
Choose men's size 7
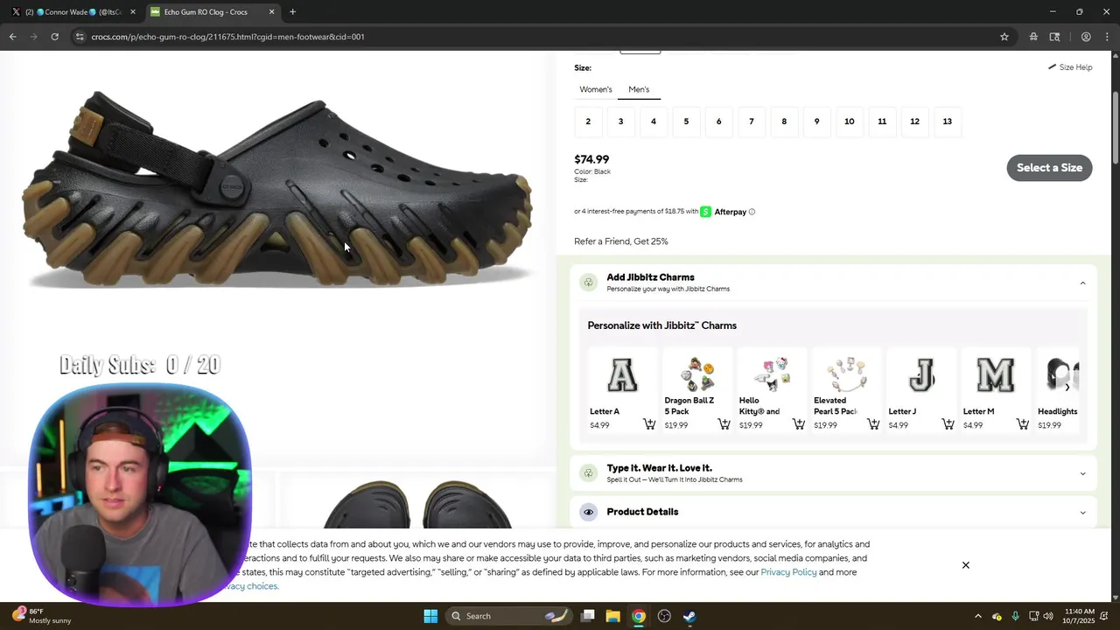click(x=752, y=122)
